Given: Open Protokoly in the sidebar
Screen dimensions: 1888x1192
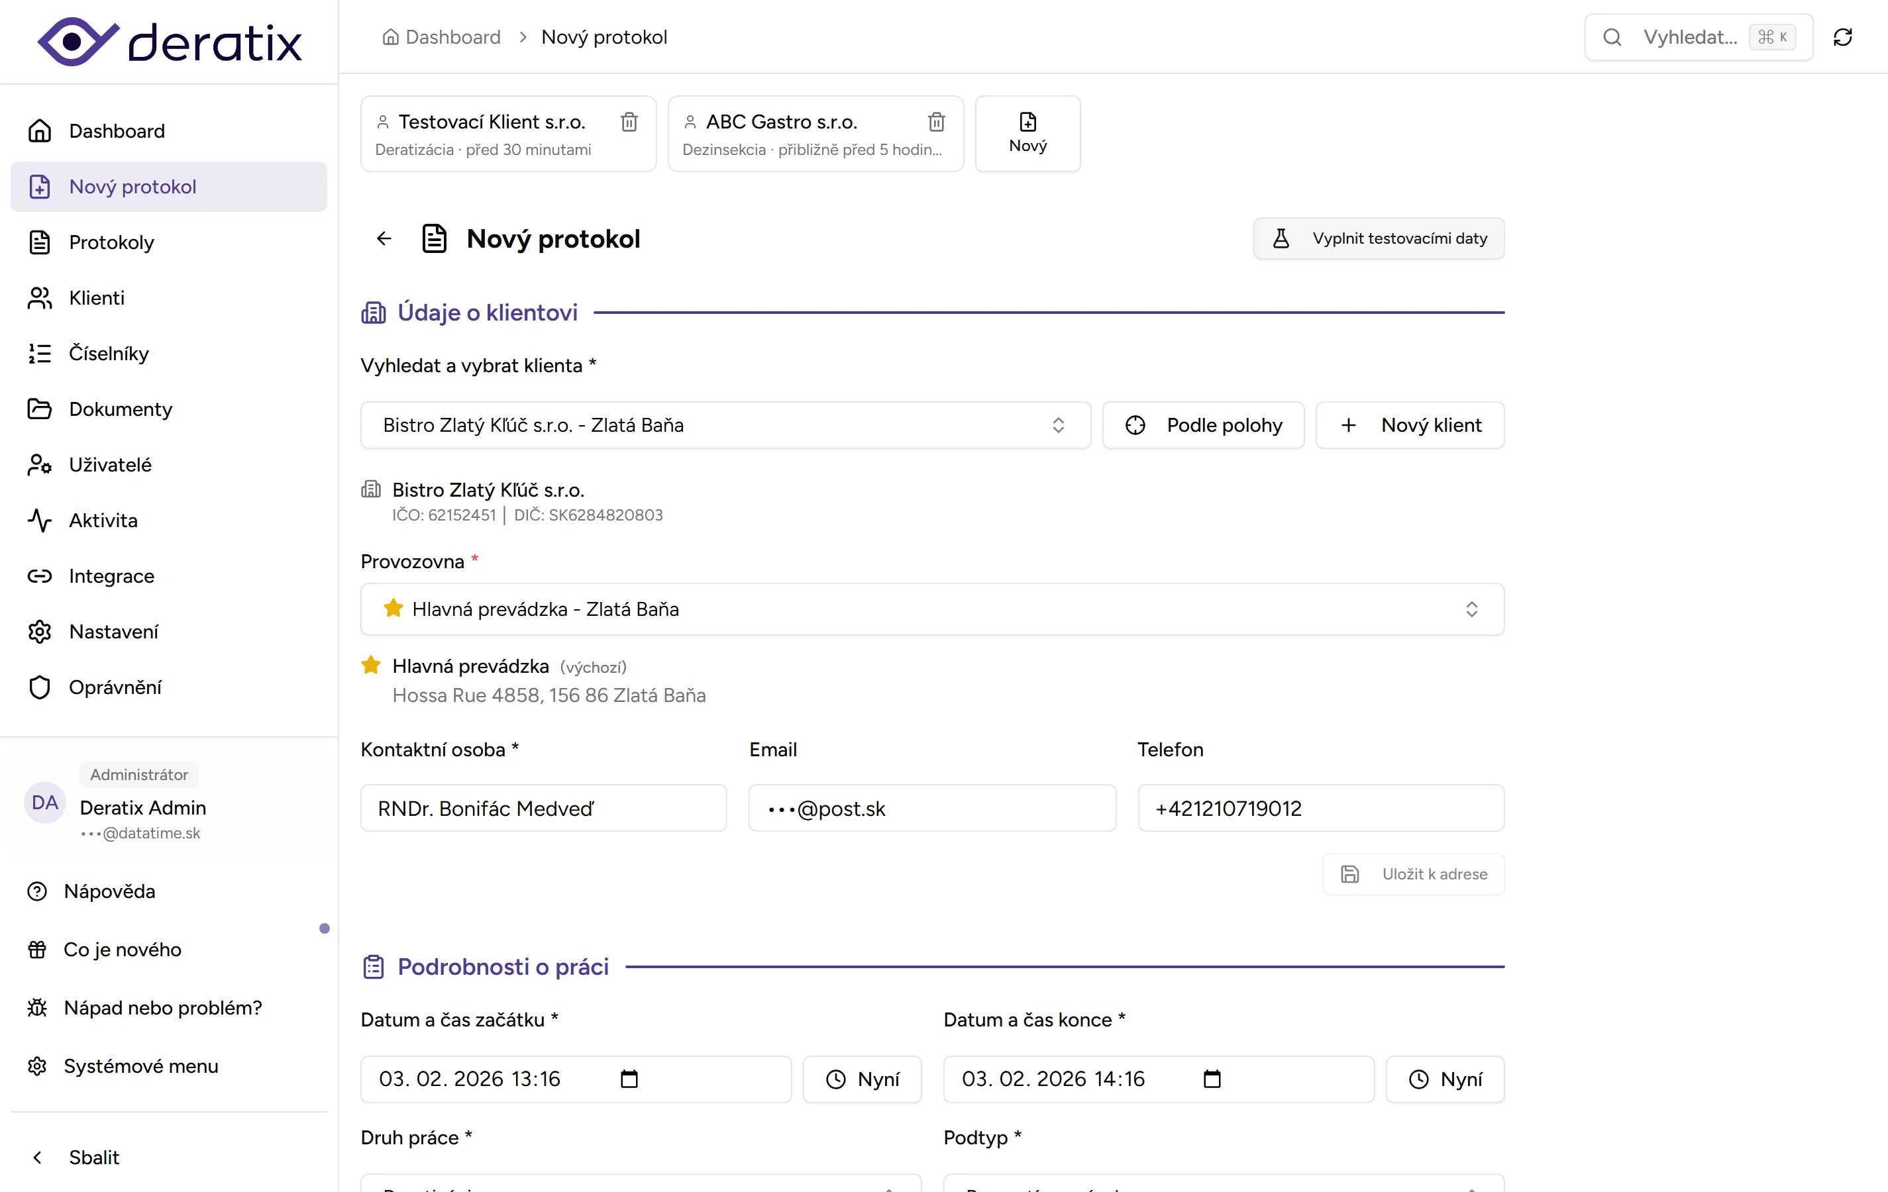Looking at the screenshot, I should (111, 242).
